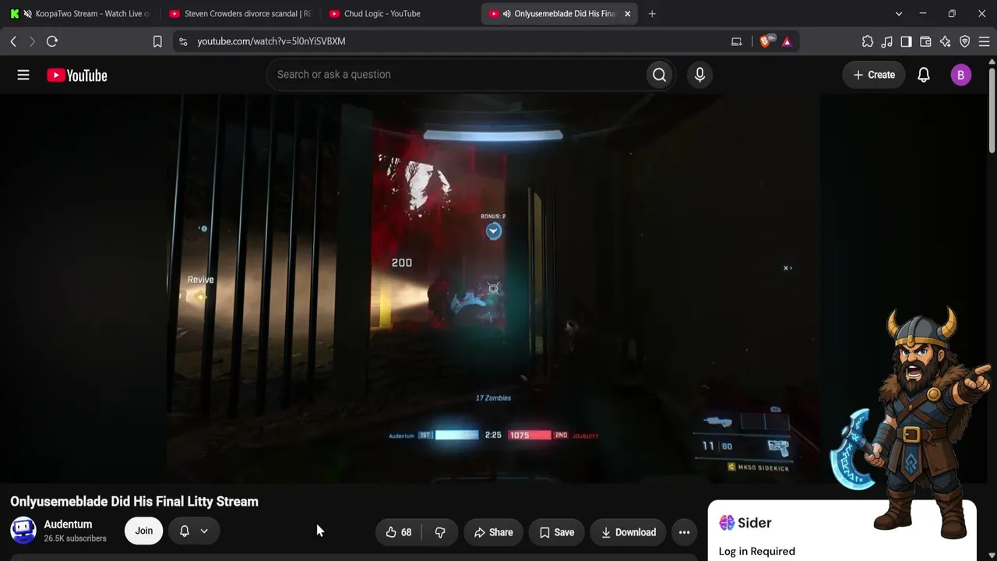Image resolution: width=997 pixels, height=561 pixels.
Task: Open the tab search dropdown arrow
Action: [x=899, y=13]
